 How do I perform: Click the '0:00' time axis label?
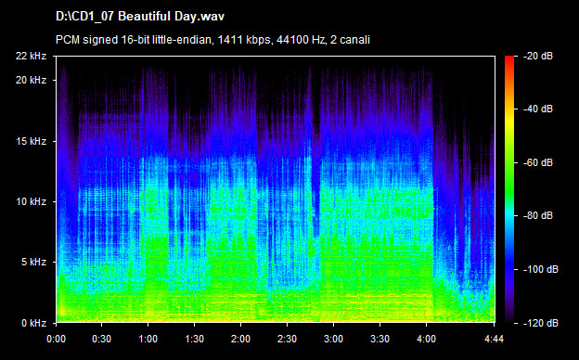(x=56, y=339)
